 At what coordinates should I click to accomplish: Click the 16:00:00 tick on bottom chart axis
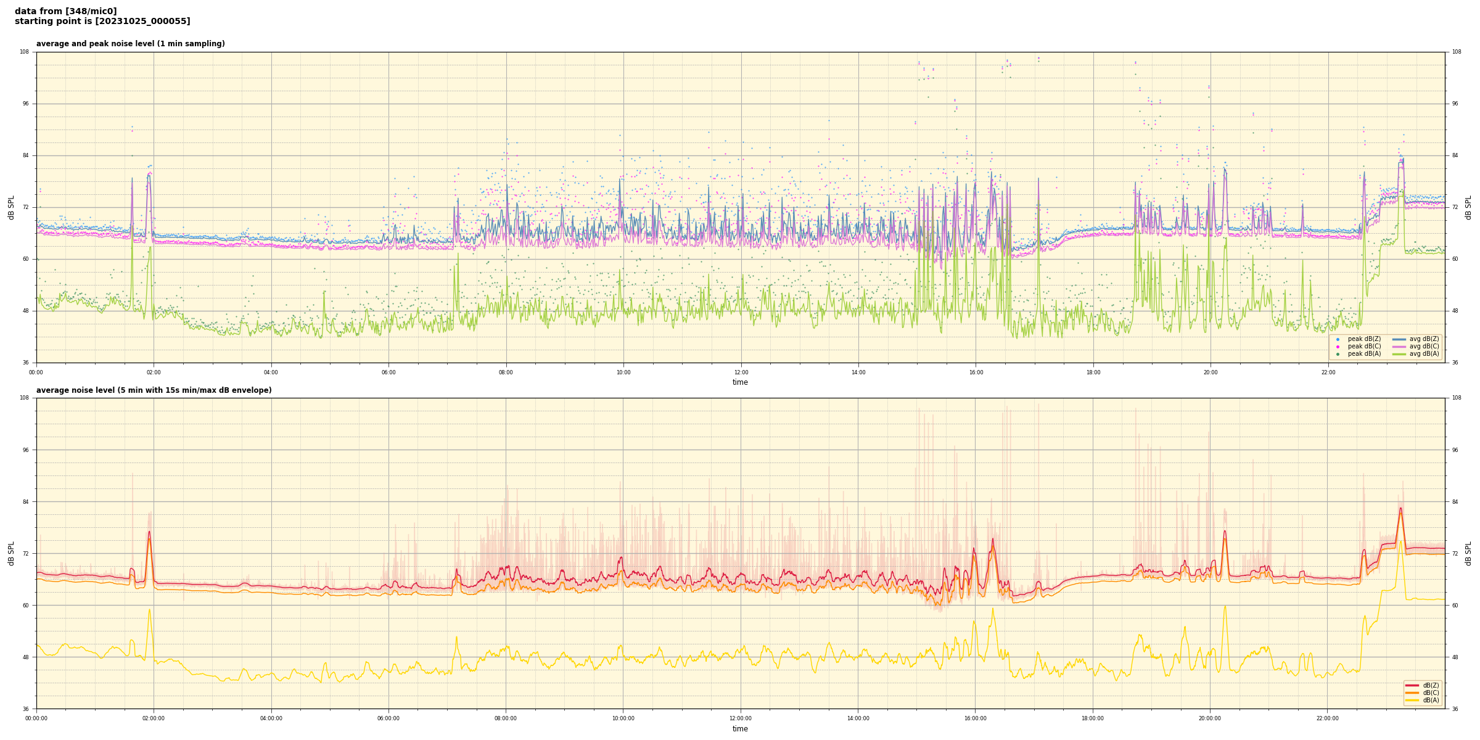[x=976, y=718]
